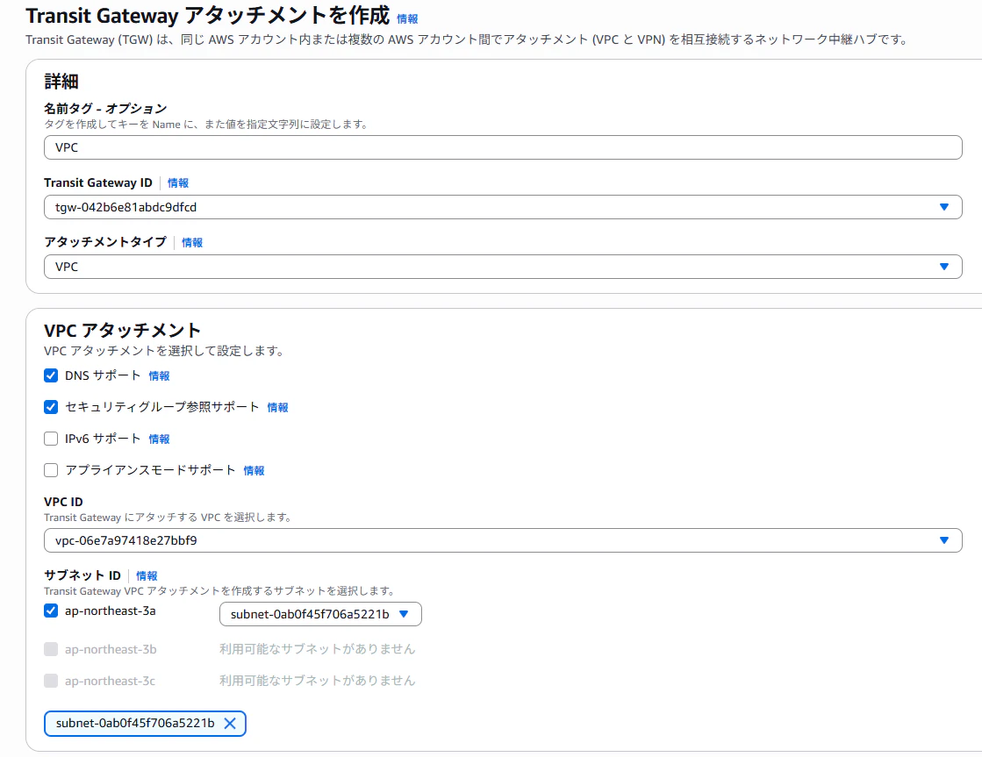Open 情報 link next to サブネット ID
Viewport: 982px width, 757px height.
pos(147,575)
